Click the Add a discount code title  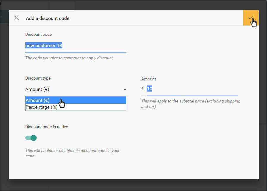[48, 18]
